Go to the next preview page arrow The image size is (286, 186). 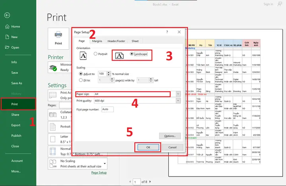[150, 182]
